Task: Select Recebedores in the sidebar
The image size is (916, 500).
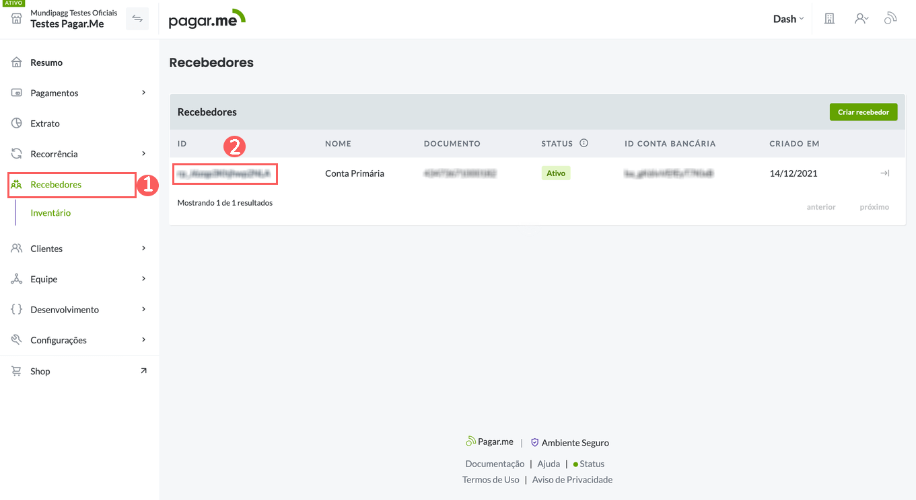Action: coord(56,185)
